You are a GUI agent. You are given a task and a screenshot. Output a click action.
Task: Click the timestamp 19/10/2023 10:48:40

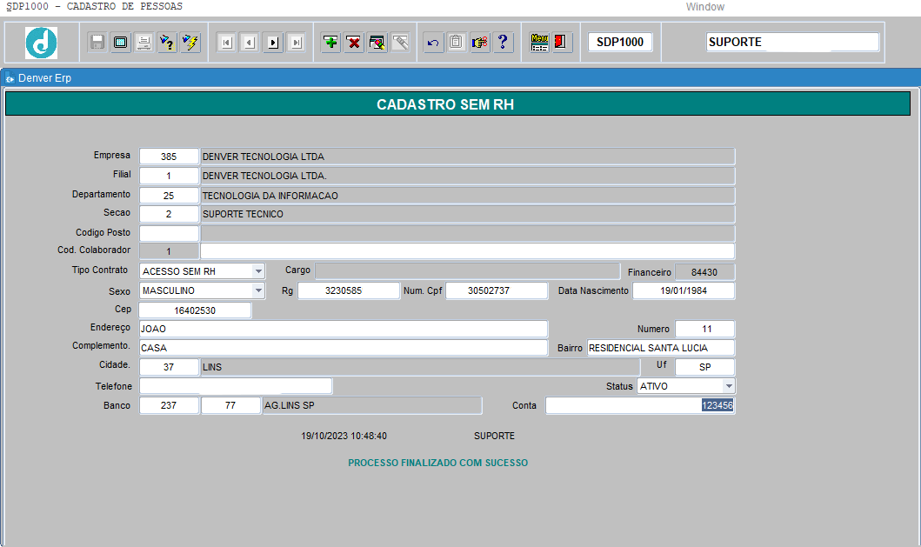coord(344,436)
